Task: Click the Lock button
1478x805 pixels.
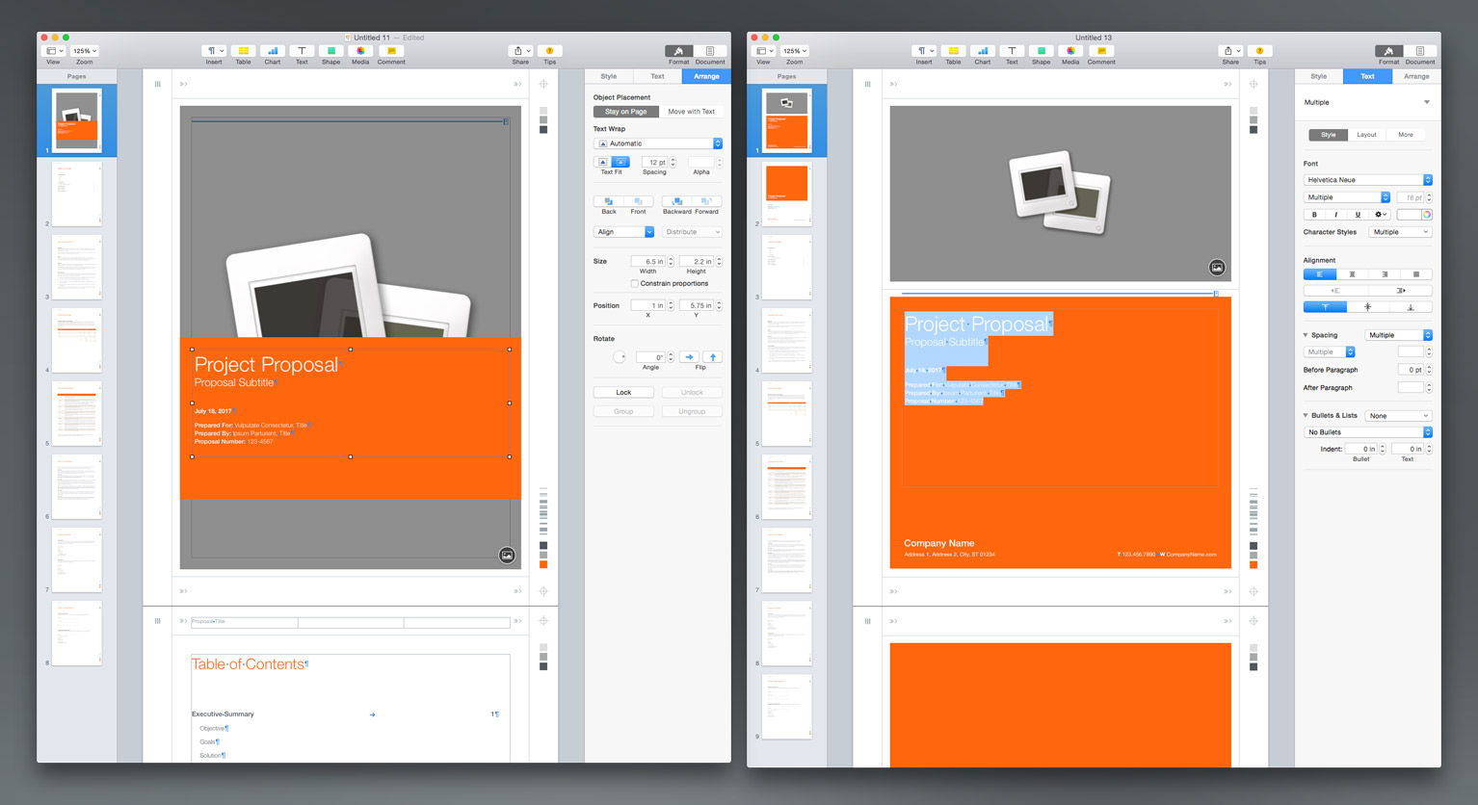Action: (623, 393)
